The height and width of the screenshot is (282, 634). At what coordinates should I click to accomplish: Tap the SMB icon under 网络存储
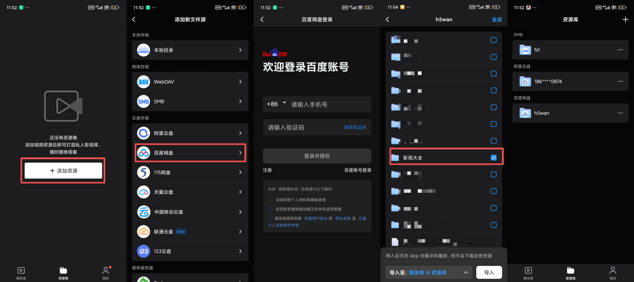coord(144,101)
